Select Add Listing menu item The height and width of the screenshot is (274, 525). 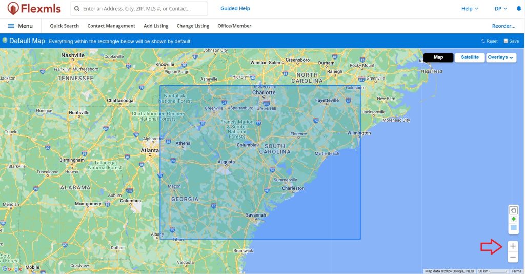(156, 26)
